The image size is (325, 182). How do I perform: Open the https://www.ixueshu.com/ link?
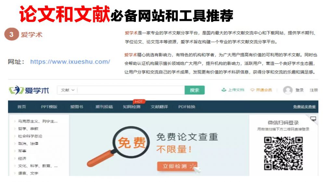pos(70,62)
